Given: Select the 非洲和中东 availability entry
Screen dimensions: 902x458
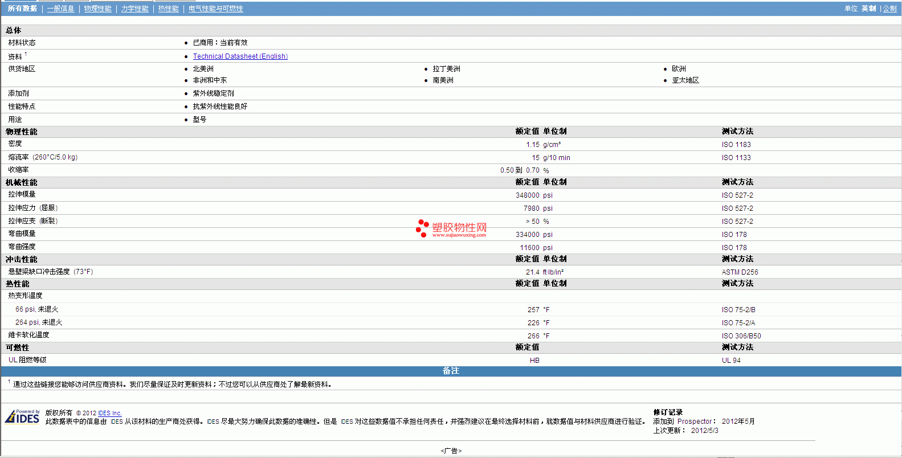Looking at the screenshot, I should tap(210, 80).
